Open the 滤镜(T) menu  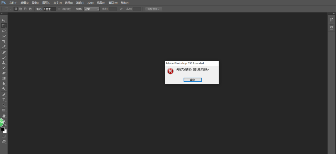(x=80, y=3)
